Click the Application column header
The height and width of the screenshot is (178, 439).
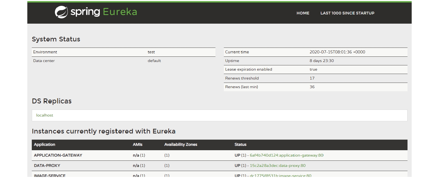point(45,144)
